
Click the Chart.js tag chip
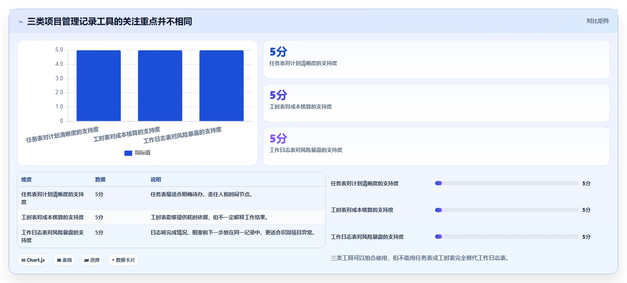(33, 260)
